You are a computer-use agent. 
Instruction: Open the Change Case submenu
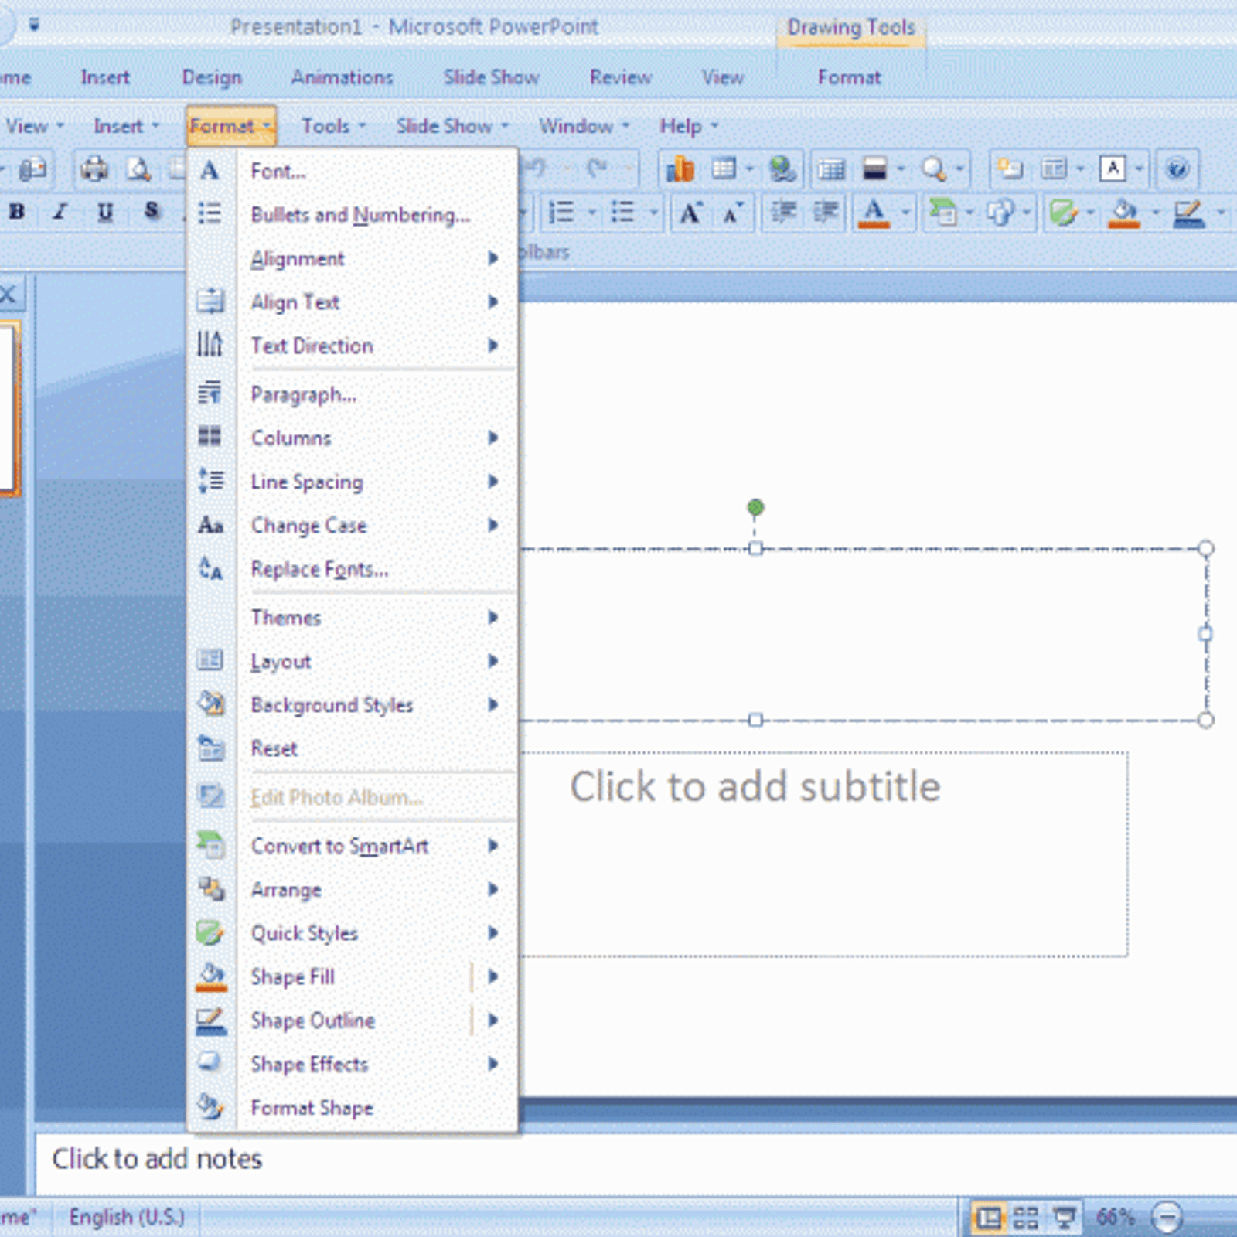[x=308, y=525]
